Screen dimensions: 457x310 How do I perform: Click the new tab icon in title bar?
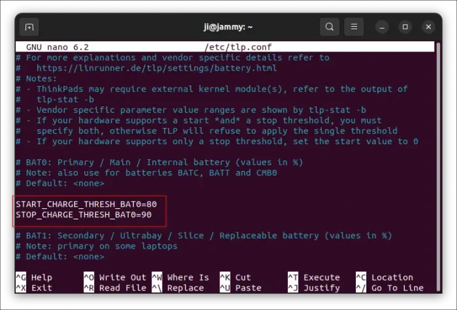pos(29,27)
